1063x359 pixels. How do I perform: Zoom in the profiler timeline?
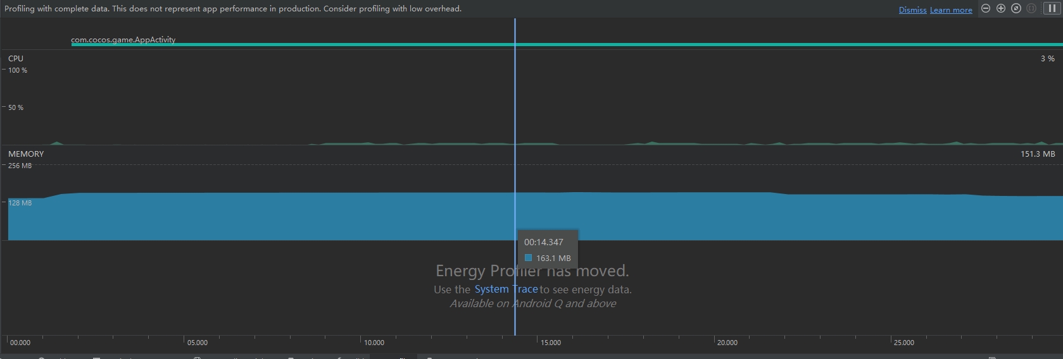coord(1001,8)
